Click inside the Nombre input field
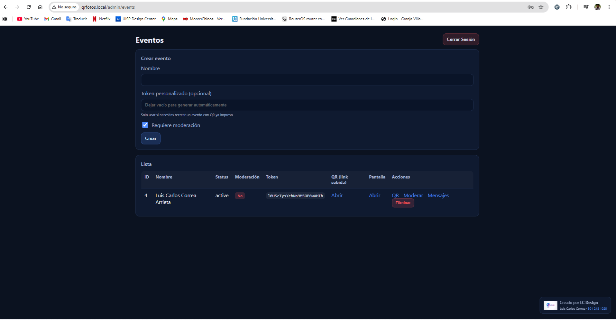The width and height of the screenshot is (616, 320). (307, 80)
